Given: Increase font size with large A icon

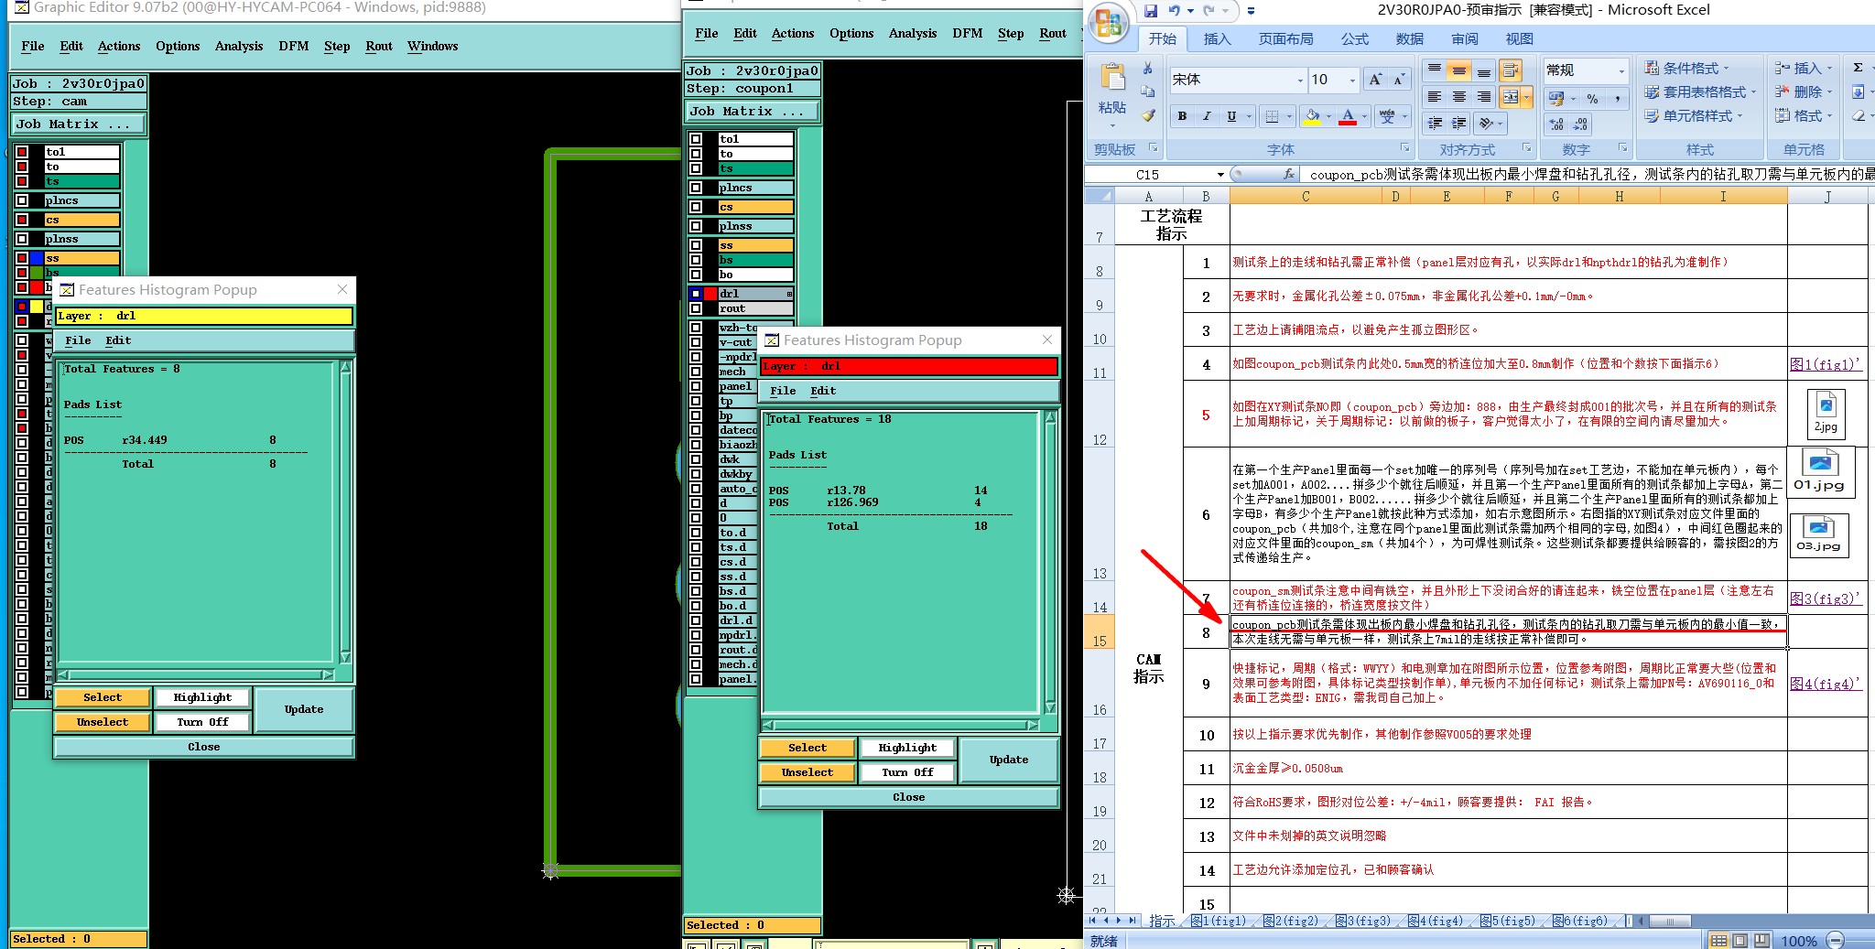Looking at the screenshot, I should click(x=1375, y=80).
